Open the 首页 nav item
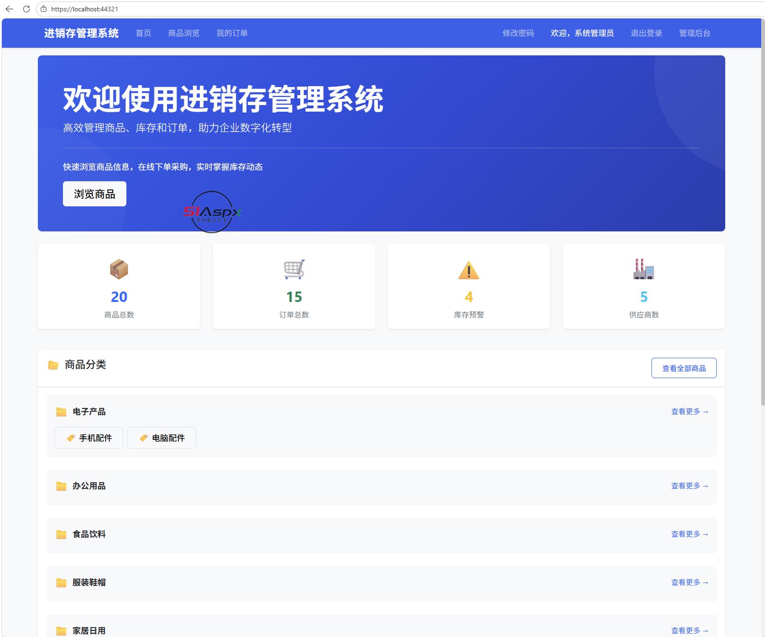 (x=143, y=33)
